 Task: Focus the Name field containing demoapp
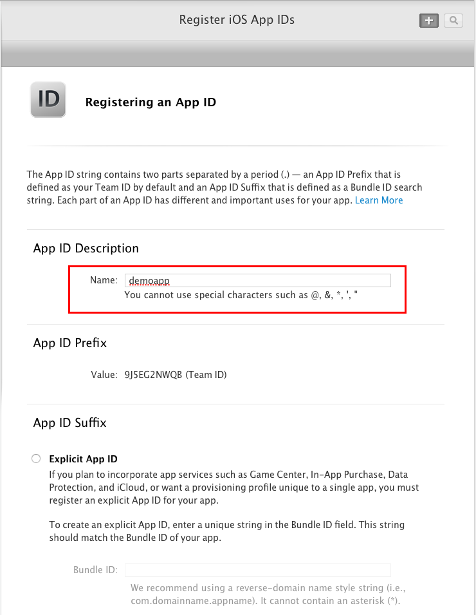[258, 280]
